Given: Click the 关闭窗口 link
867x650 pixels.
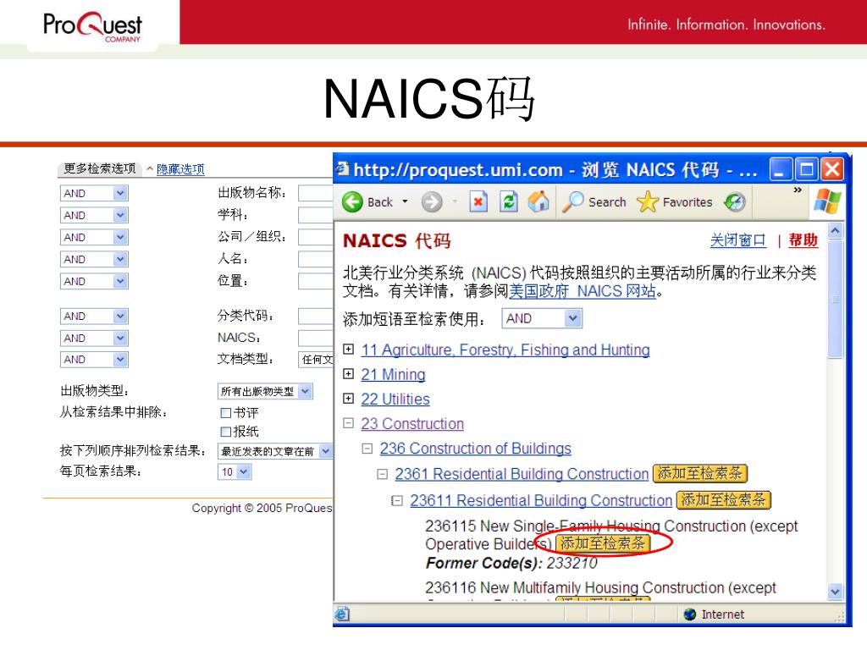Looking at the screenshot, I should tap(738, 240).
